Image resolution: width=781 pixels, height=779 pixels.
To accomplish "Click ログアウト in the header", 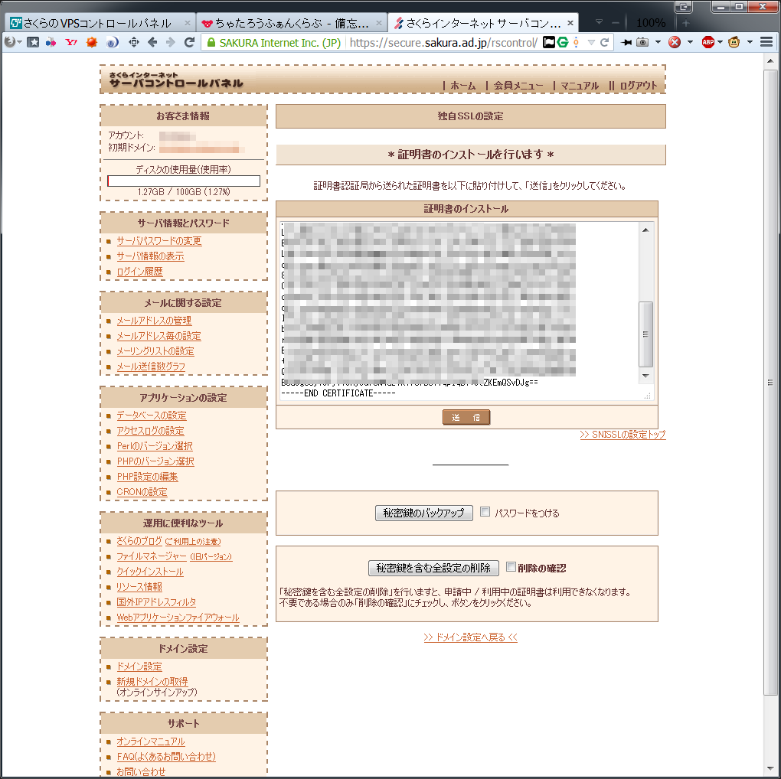I will point(639,86).
